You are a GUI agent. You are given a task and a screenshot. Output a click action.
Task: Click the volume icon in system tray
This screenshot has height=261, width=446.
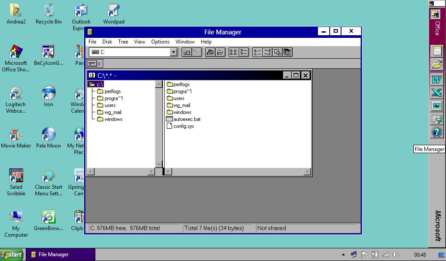[x=396, y=254]
